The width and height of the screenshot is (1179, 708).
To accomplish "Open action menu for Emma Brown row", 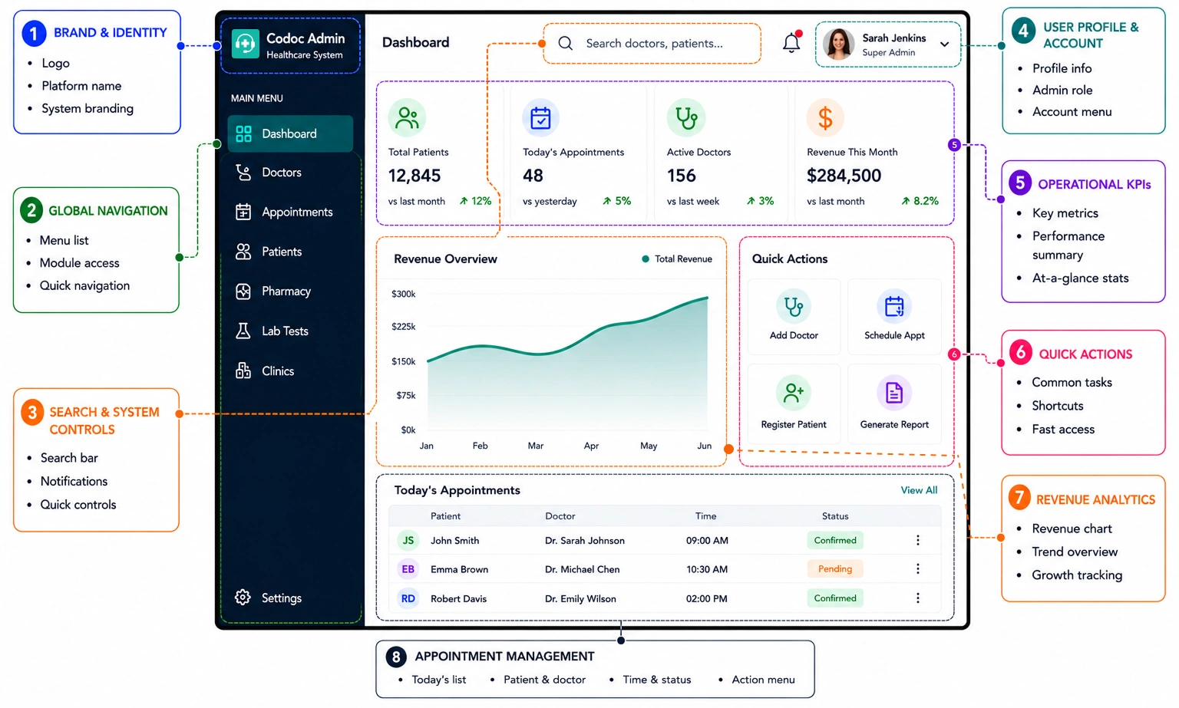I will [918, 569].
